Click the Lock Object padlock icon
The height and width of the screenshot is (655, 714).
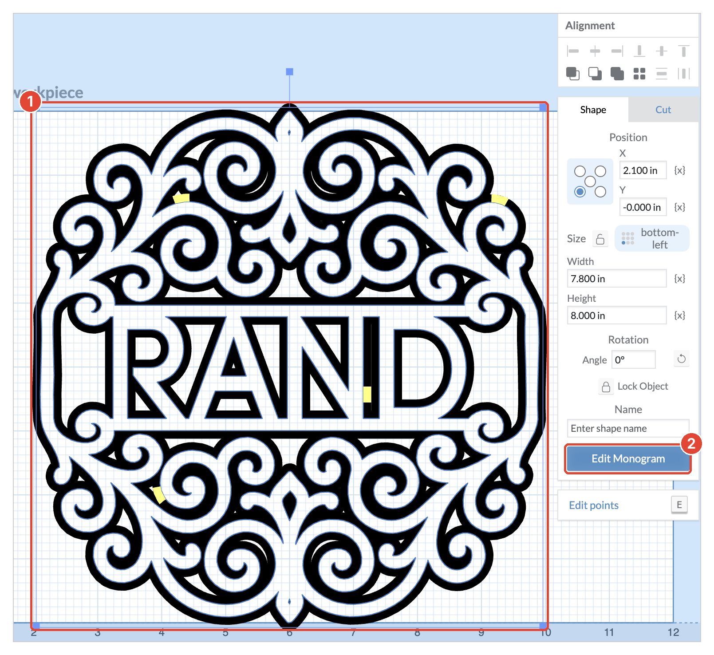pyautogui.click(x=606, y=387)
